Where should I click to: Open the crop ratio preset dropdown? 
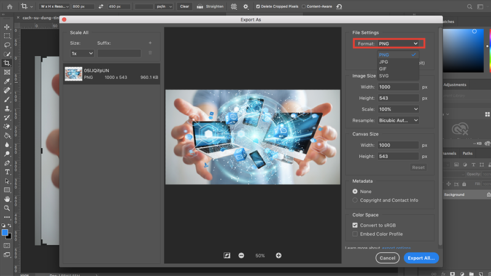point(54,6)
